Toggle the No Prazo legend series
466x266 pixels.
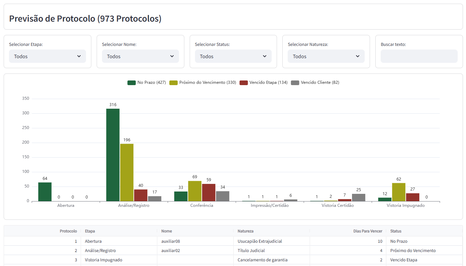147,82
